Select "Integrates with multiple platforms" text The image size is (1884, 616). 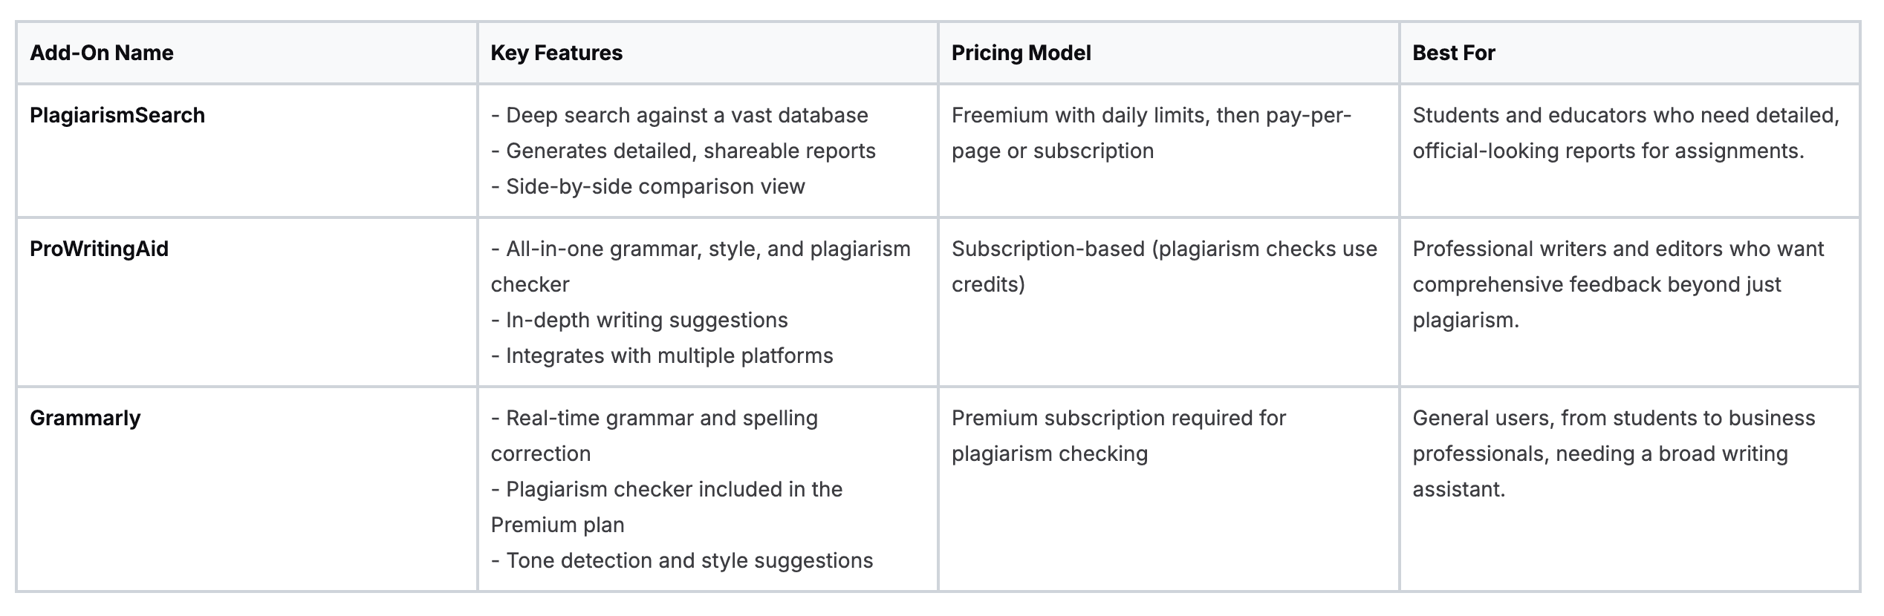coord(669,355)
